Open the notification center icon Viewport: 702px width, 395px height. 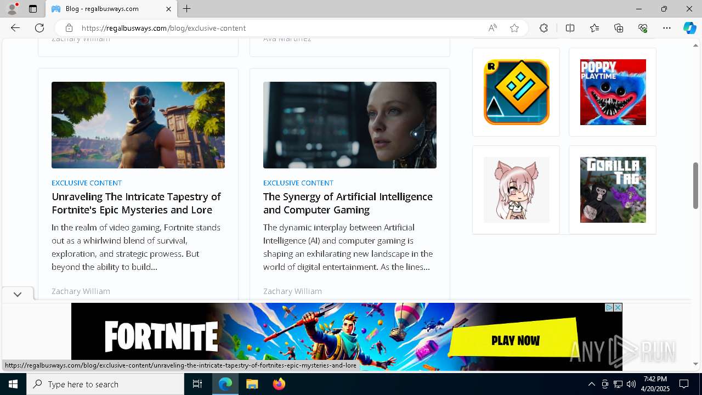pos(684,384)
